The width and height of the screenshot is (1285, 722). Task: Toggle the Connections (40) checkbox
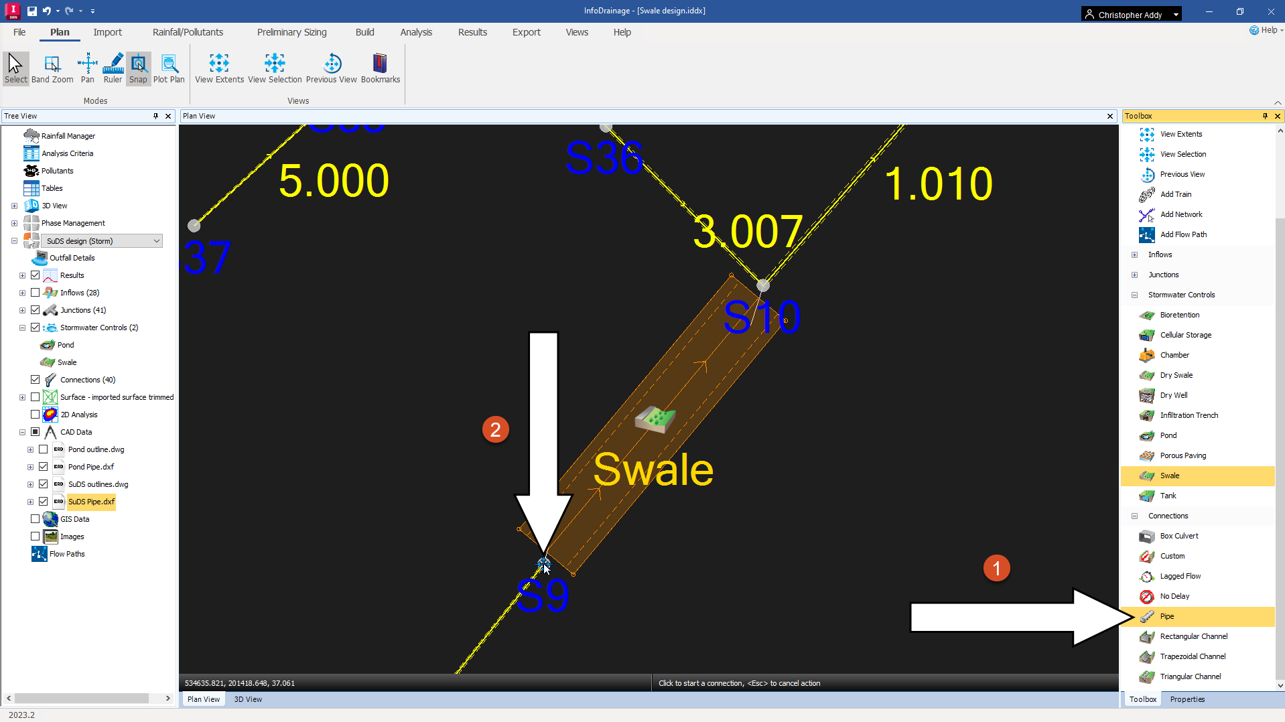click(36, 380)
